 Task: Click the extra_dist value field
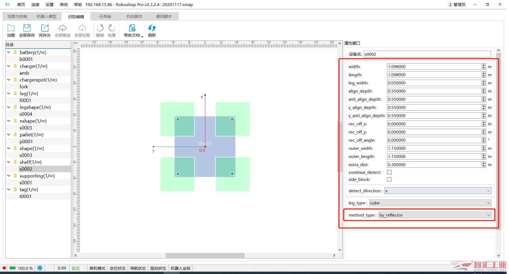(x=434, y=165)
